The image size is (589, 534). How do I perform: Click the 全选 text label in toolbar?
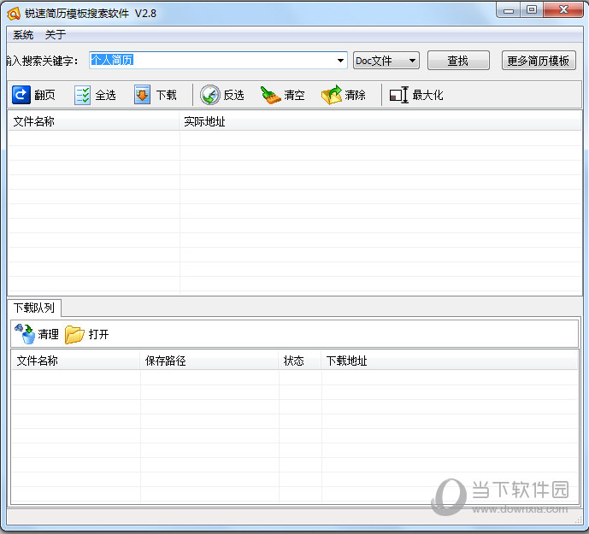pyautogui.click(x=105, y=95)
